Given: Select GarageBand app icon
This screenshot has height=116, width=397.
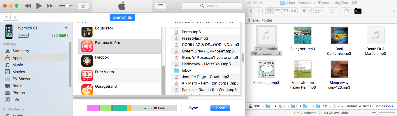Looking at the screenshot, I should pyautogui.click(x=87, y=89).
